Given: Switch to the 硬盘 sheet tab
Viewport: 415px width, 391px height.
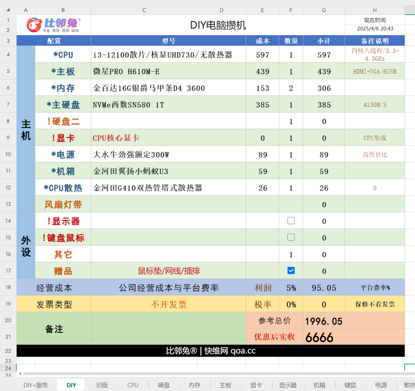Looking at the screenshot, I should pos(164,385).
